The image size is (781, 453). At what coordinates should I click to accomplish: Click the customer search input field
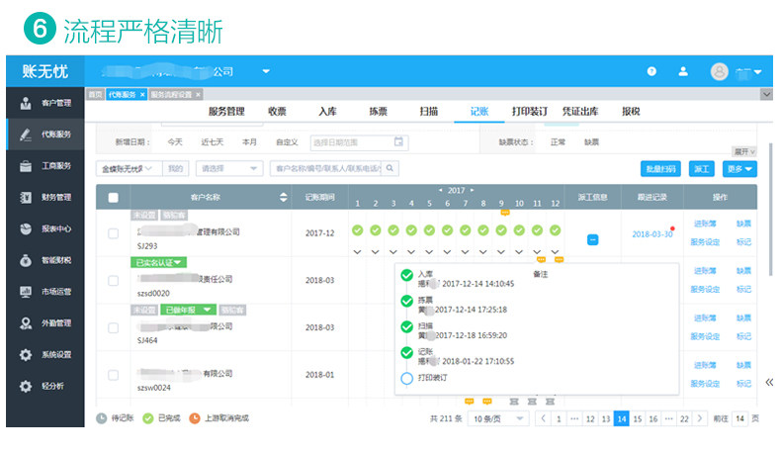(x=328, y=168)
